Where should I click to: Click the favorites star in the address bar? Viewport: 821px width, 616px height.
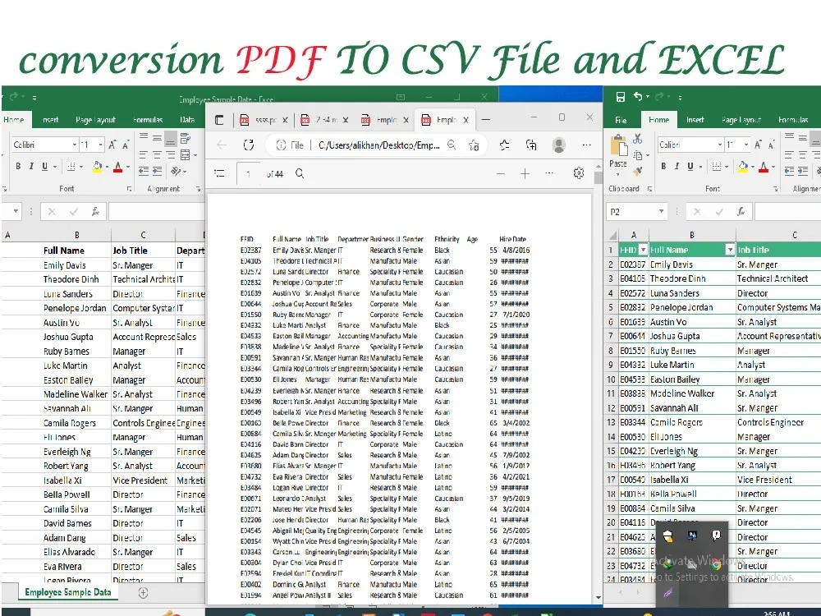(x=475, y=145)
